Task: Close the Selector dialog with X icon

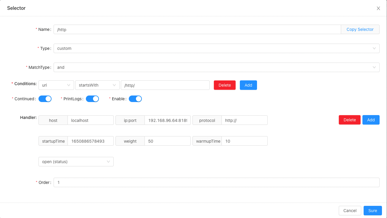Action: tap(378, 8)
